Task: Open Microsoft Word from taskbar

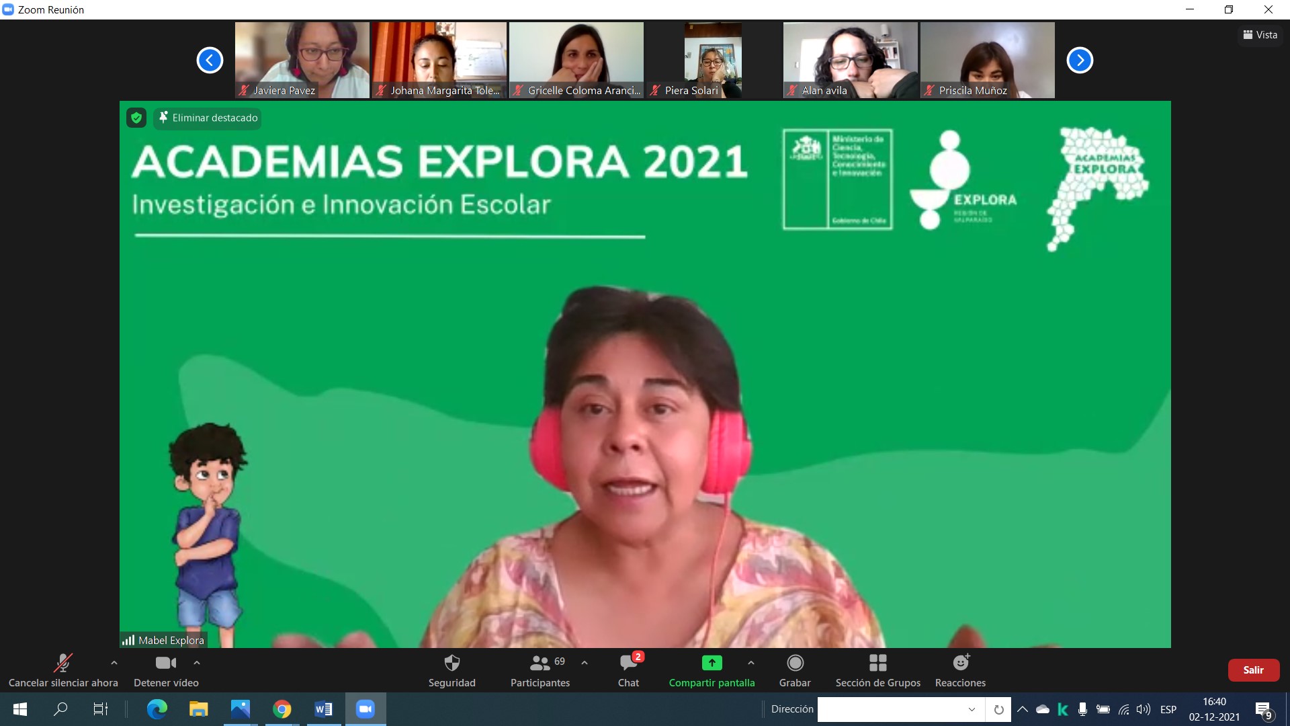Action: click(x=323, y=709)
